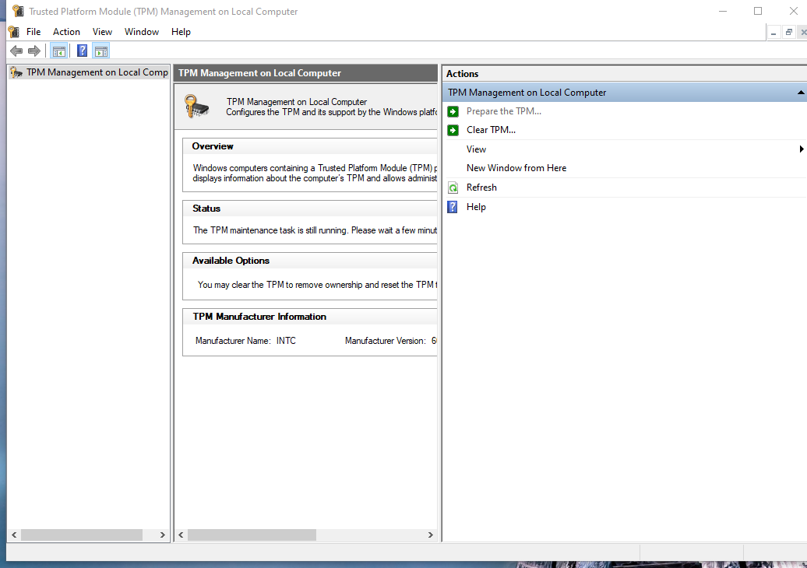807x568 pixels.
Task: Click right arrow of center pane scrollbar
Action: click(430, 535)
